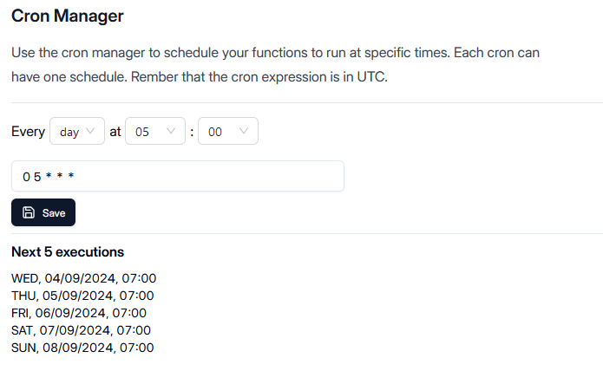Select the SAT, 07/09/2024 execution entry
This screenshot has height=371, width=603.
[81, 330]
